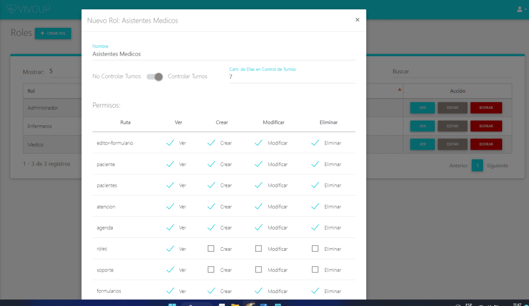
Task: Uncheck Ver for formularios
Action: tap(170, 291)
